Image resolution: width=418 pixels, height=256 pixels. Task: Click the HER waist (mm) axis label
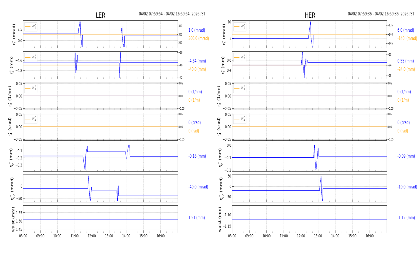pyautogui.click(x=220, y=219)
